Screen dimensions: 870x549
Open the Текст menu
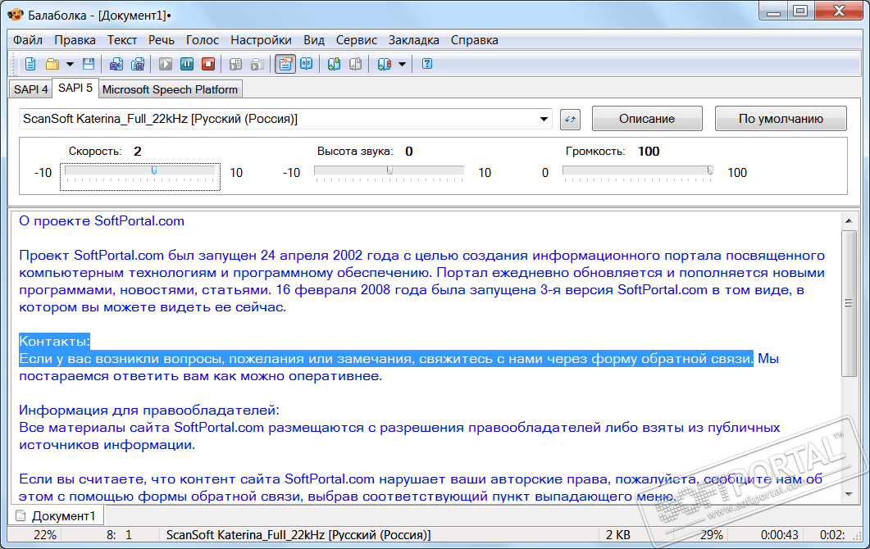pos(122,40)
